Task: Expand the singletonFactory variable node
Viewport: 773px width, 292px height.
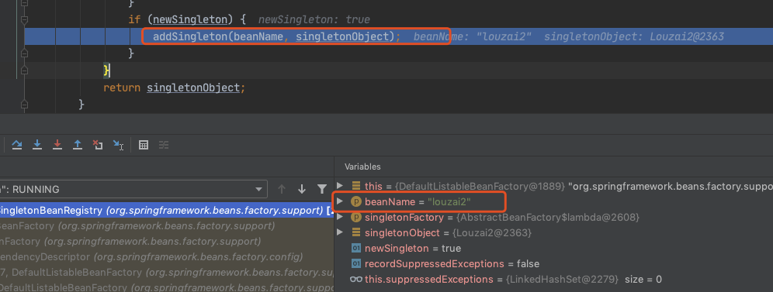Action: 339,217
